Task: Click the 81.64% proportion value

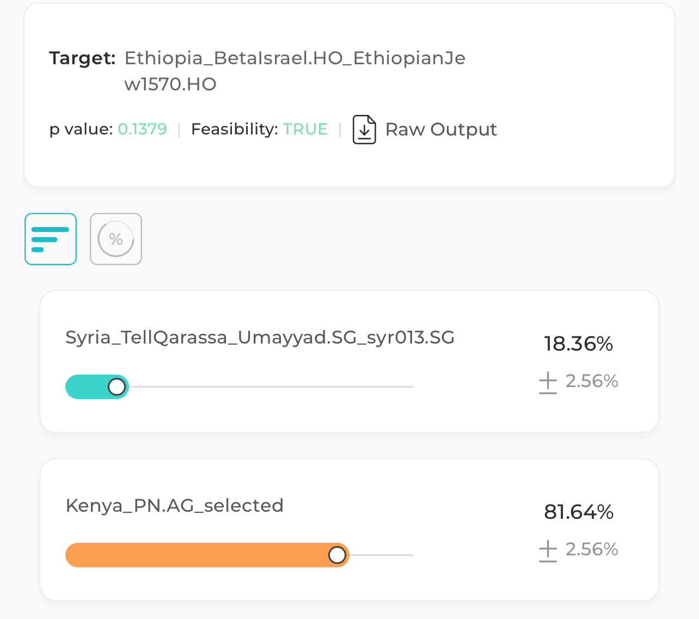Action: (578, 512)
